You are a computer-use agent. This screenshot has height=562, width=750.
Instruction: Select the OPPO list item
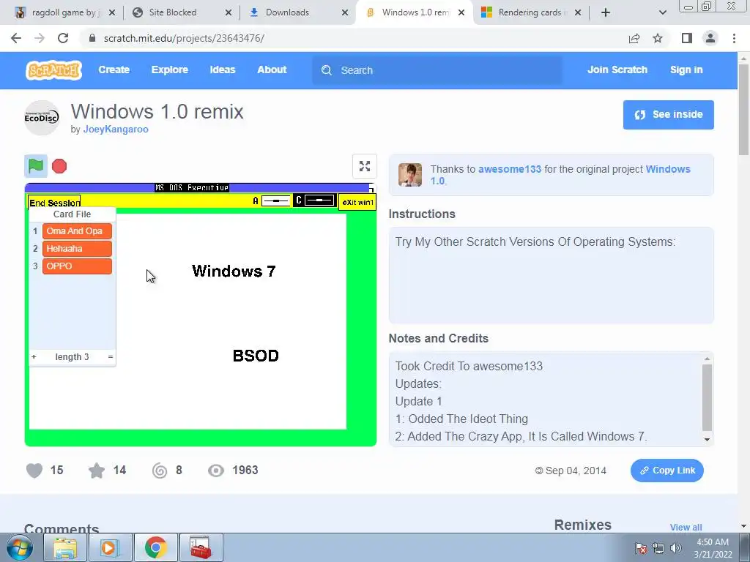(x=77, y=266)
